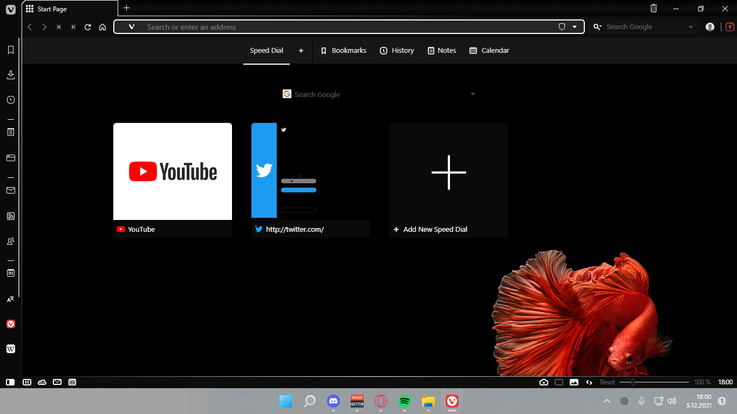Go forward to the next page
The width and height of the screenshot is (737, 414).
[x=44, y=27]
